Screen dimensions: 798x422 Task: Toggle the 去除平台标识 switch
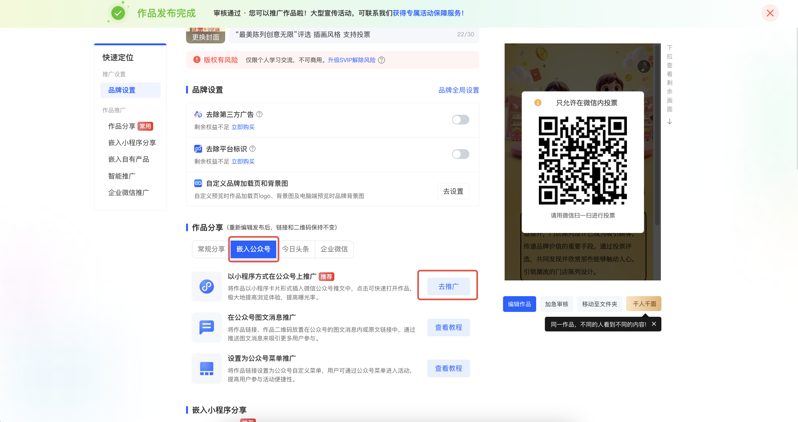pyautogui.click(x=460, y=154)
